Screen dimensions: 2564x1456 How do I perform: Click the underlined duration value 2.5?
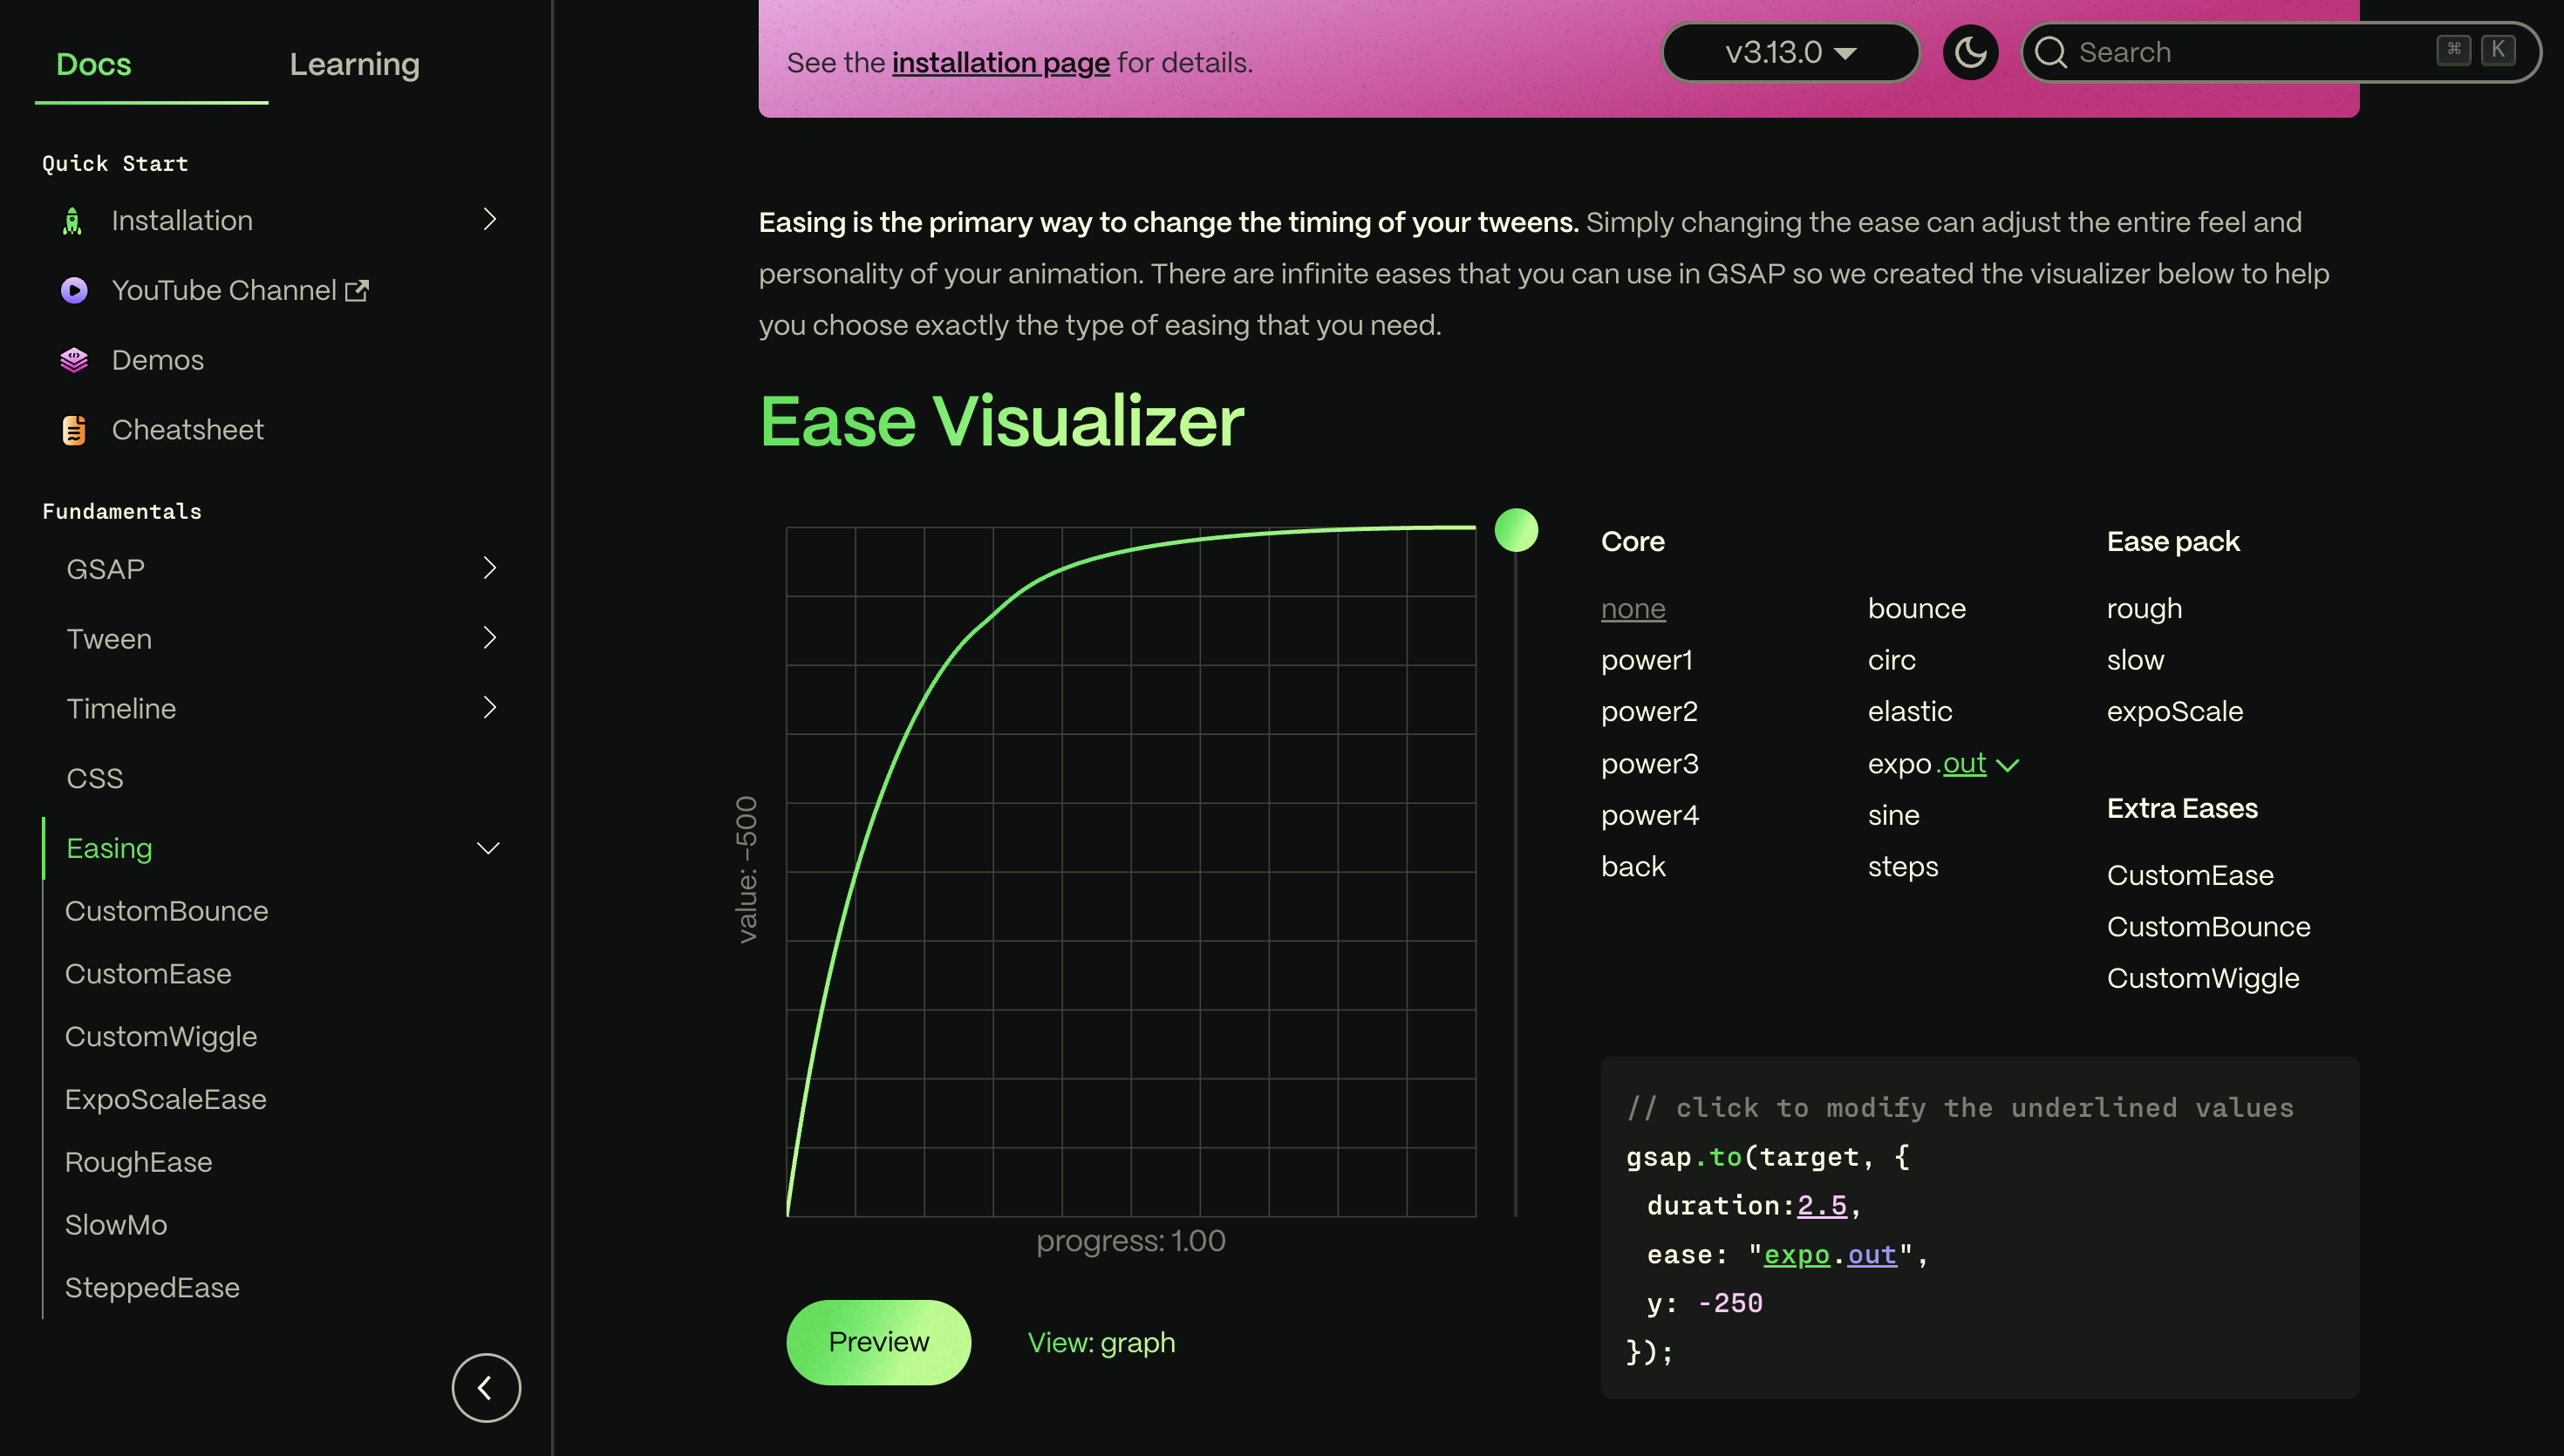pyautogui.click(x=1822, y=1206)
